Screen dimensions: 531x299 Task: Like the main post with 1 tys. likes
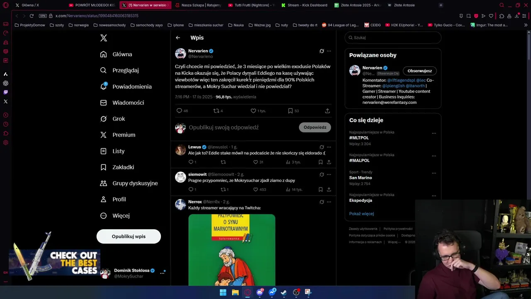(x=253, y=110)
